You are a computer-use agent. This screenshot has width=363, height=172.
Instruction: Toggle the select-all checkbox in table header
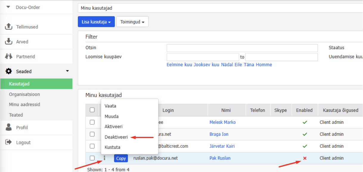coord(92,110)
